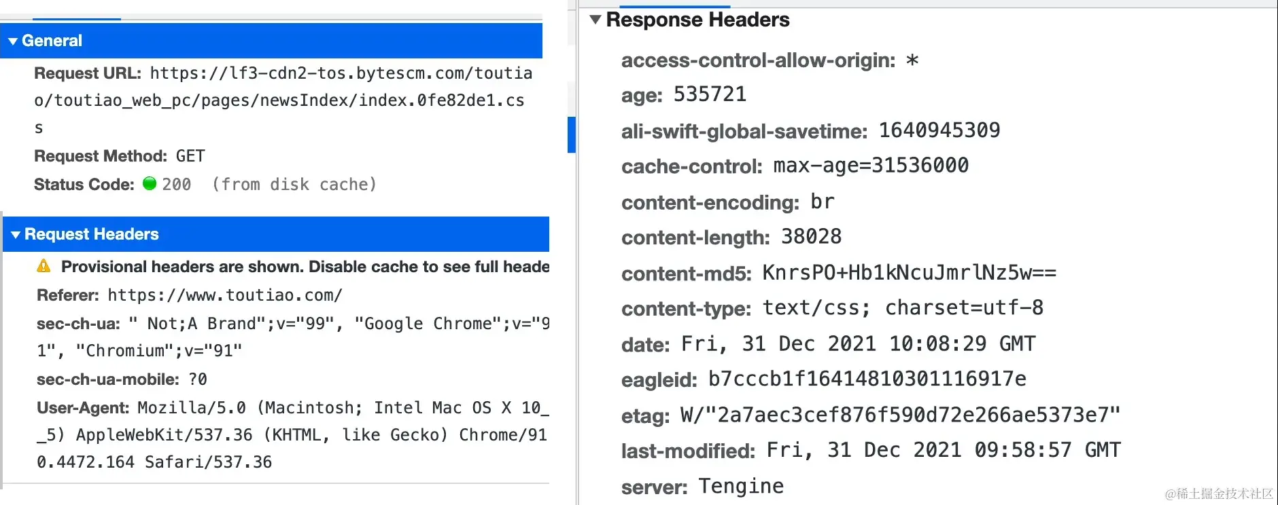Select the User-Agent header label

click(83, 408)
